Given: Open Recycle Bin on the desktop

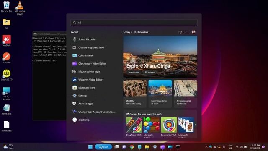Looking at the screenshot, I should (7, 7).
